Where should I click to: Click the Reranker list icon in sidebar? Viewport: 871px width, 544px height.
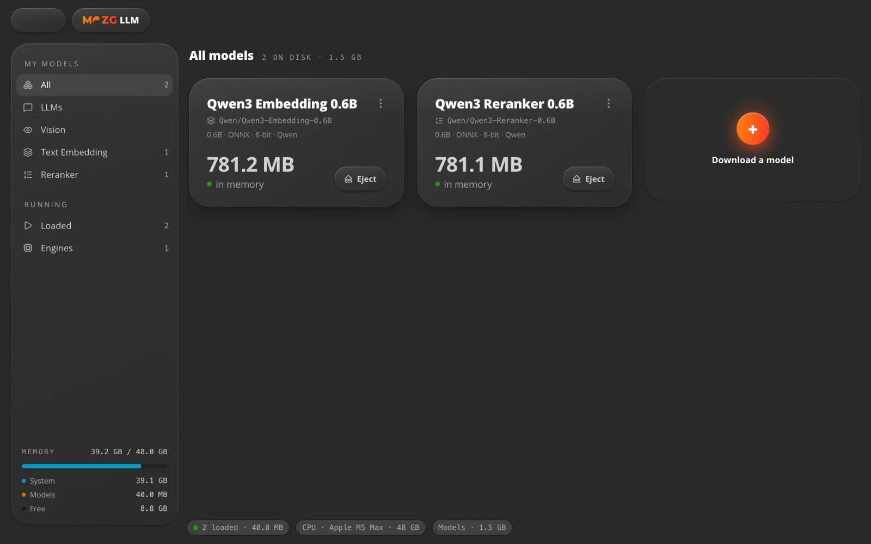point(28,175)
